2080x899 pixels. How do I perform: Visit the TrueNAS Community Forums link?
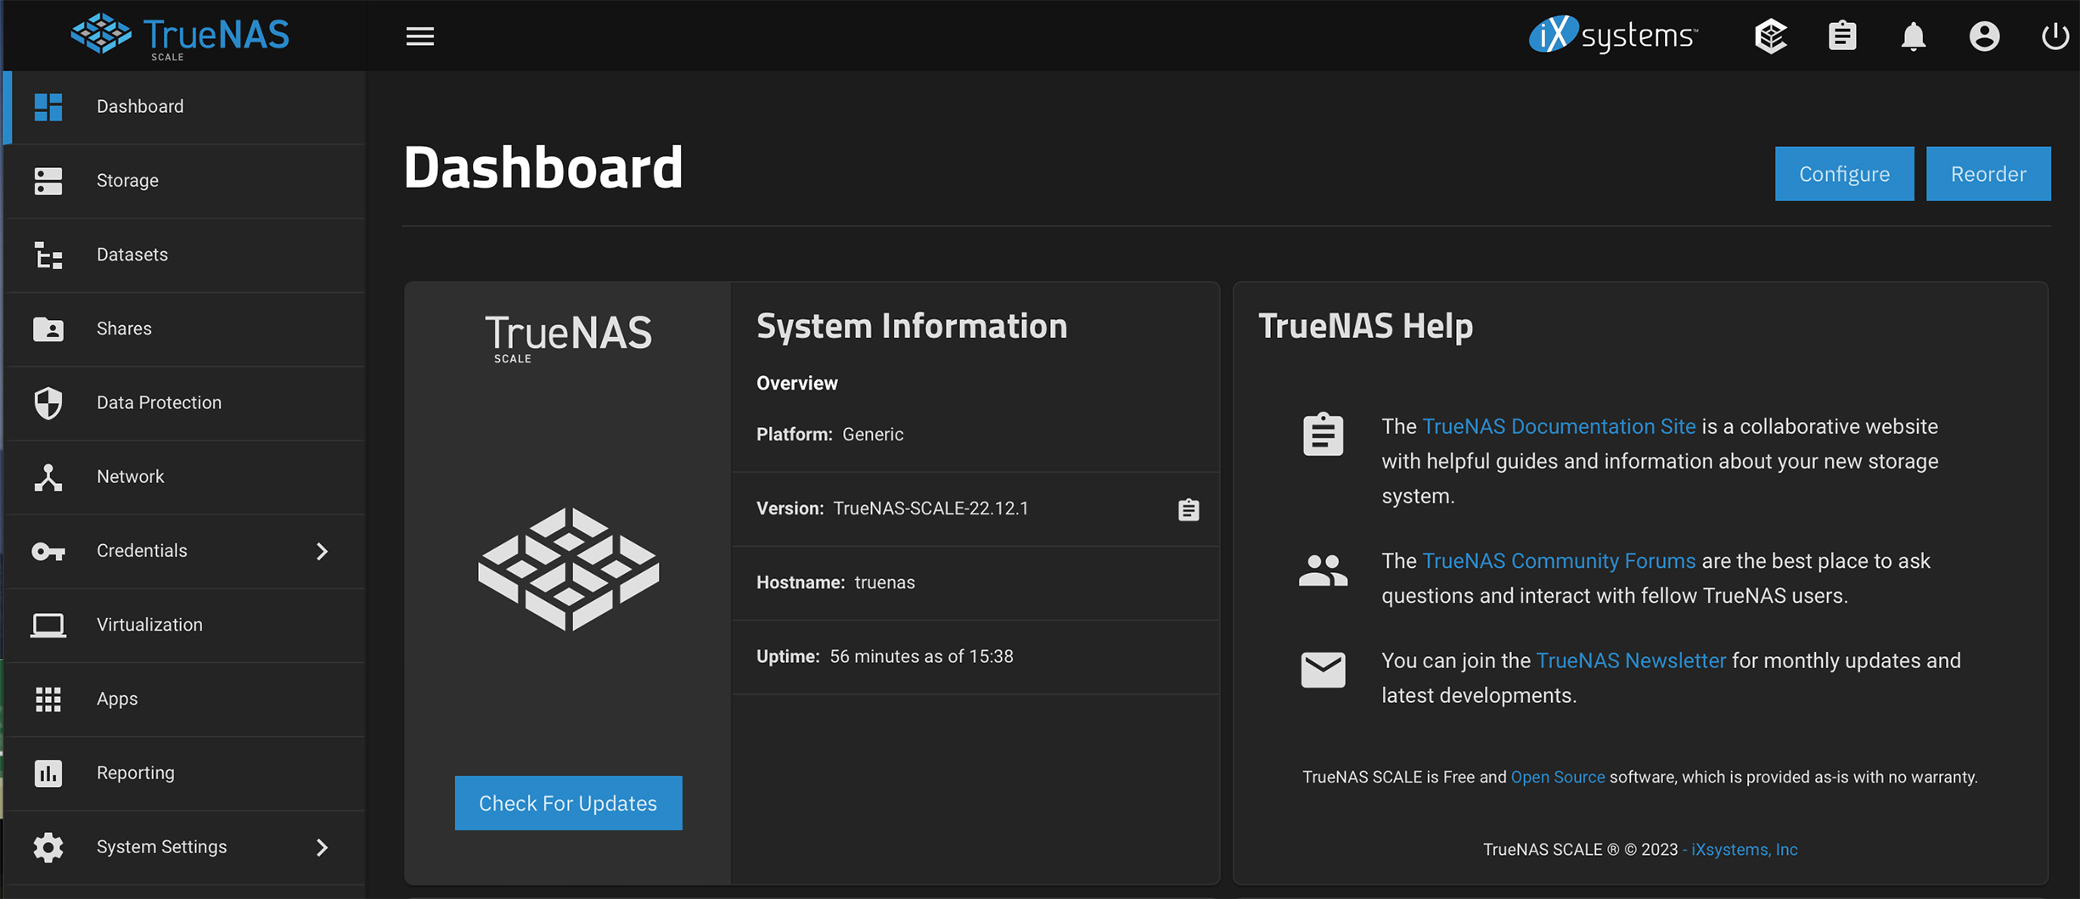(1558, 561)
